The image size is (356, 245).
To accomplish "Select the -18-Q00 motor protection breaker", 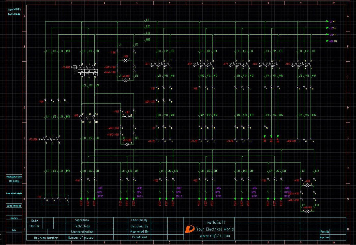I will point(85,71).
